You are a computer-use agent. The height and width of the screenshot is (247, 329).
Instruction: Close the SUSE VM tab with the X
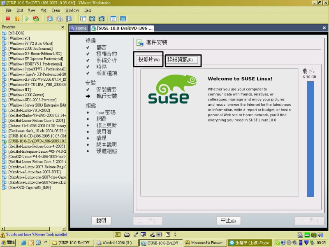click(324, 28)
